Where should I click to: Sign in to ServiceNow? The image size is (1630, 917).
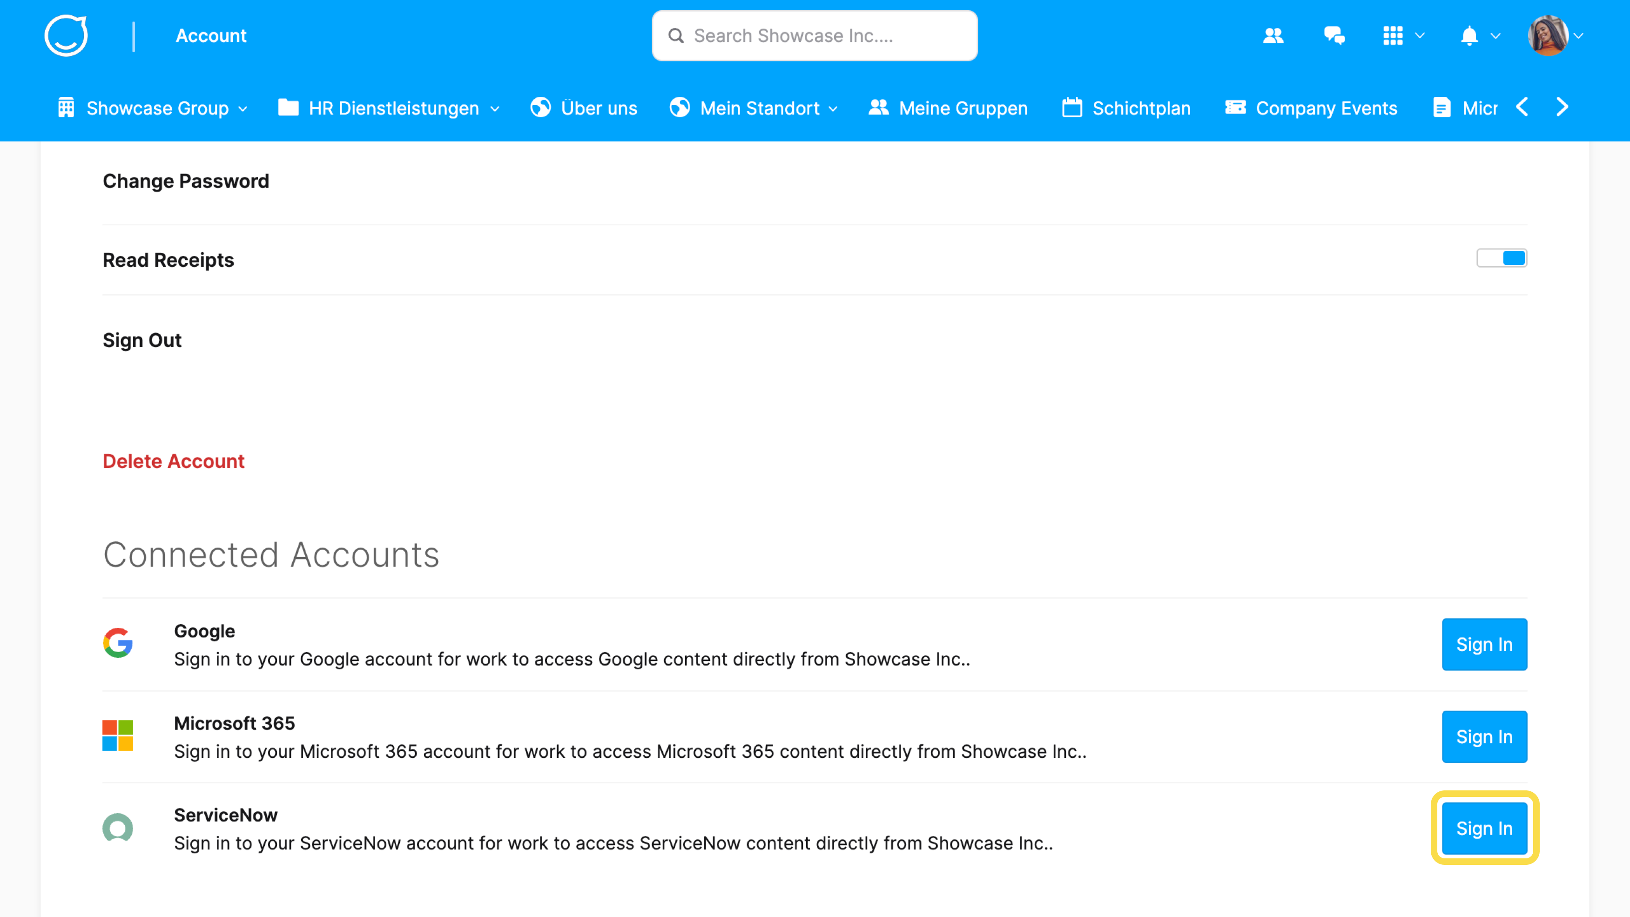pos(1484,828)
